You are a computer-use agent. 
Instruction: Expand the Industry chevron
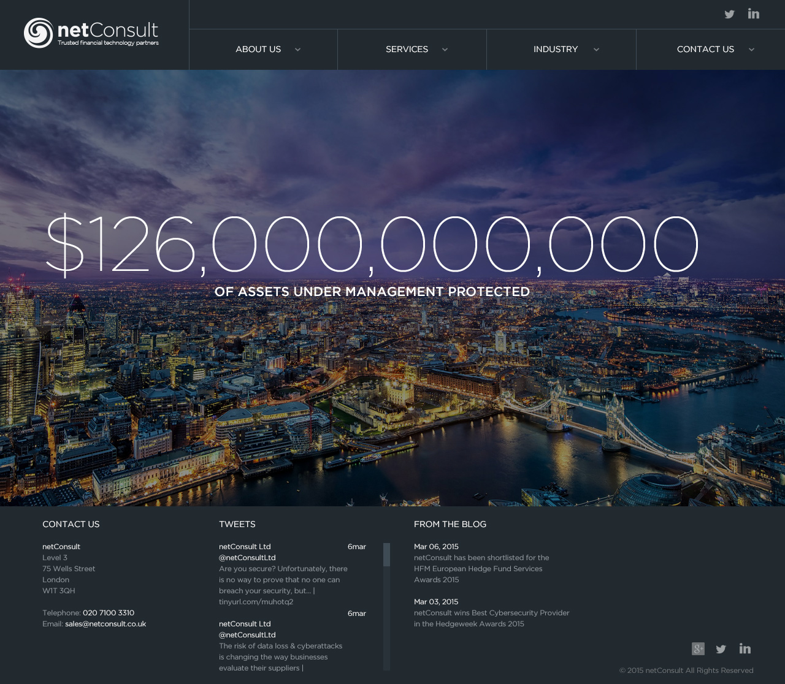click(596, 50)
